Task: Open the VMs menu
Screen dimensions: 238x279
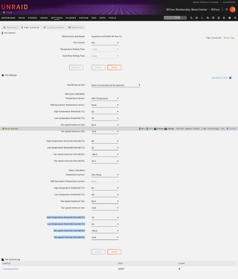Action: click(x=94, y=18)
